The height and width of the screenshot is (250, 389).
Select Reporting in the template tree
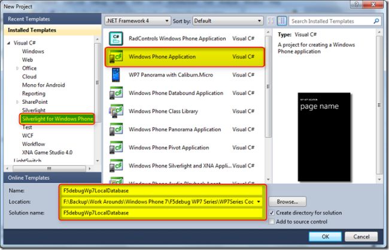34,94
